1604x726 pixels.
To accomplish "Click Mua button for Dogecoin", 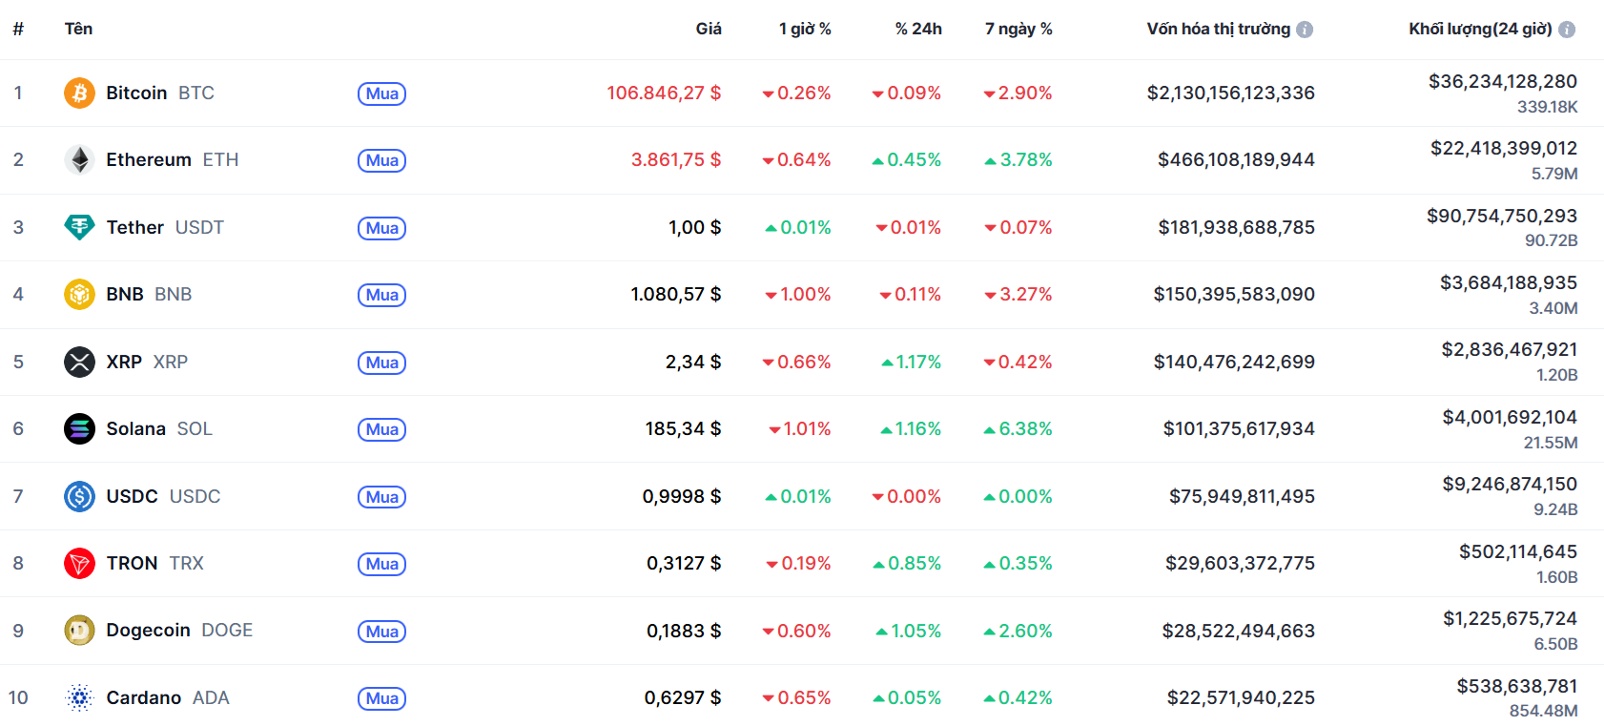I will coord(381,632).
